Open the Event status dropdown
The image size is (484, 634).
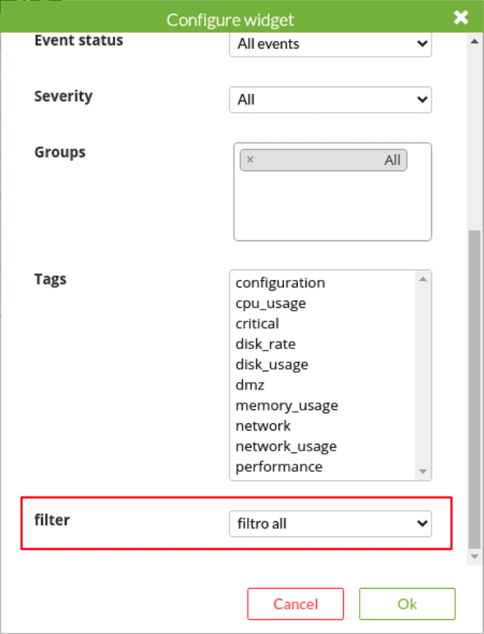(x=330, y=44)
